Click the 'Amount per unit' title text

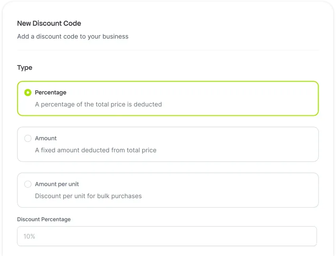[x=57, y=184]
